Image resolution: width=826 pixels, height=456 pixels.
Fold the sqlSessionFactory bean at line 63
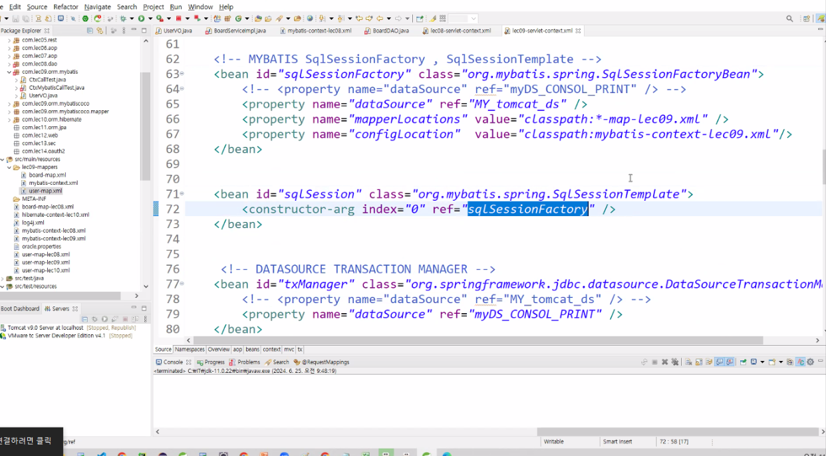[182, 74]
